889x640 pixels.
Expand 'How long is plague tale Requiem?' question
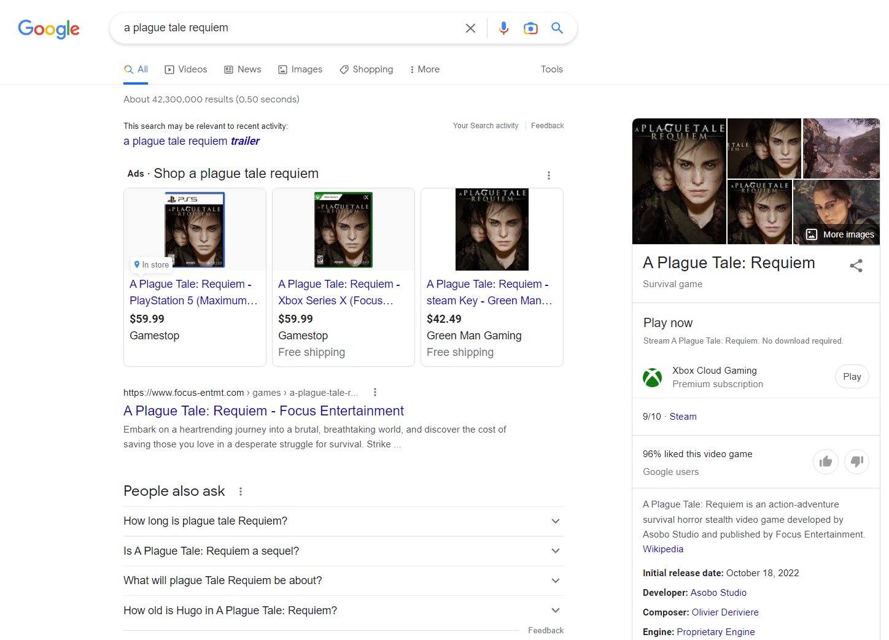click(343, 521)
